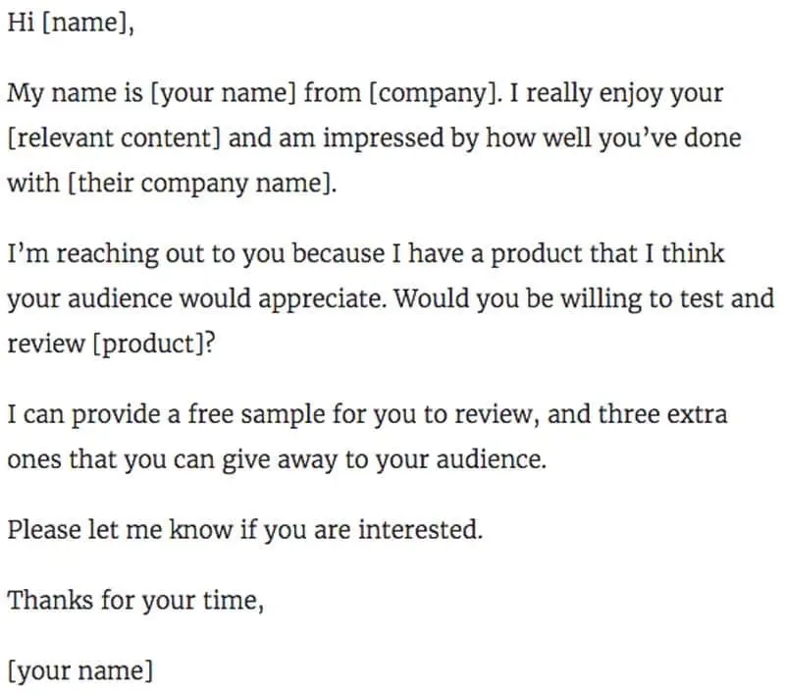Click the [your name] signature placeholder at the bottom
This screenshot has height=695, width=785.
point(80,671)
